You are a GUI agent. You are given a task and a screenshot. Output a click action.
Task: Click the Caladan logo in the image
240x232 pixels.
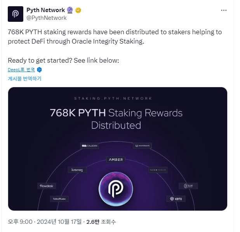(x=90, y=146)
